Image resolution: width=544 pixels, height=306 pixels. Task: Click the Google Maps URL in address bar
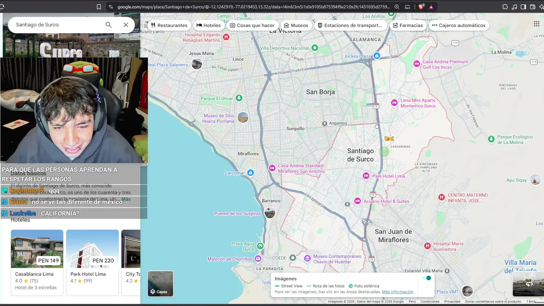pos(253,7)
